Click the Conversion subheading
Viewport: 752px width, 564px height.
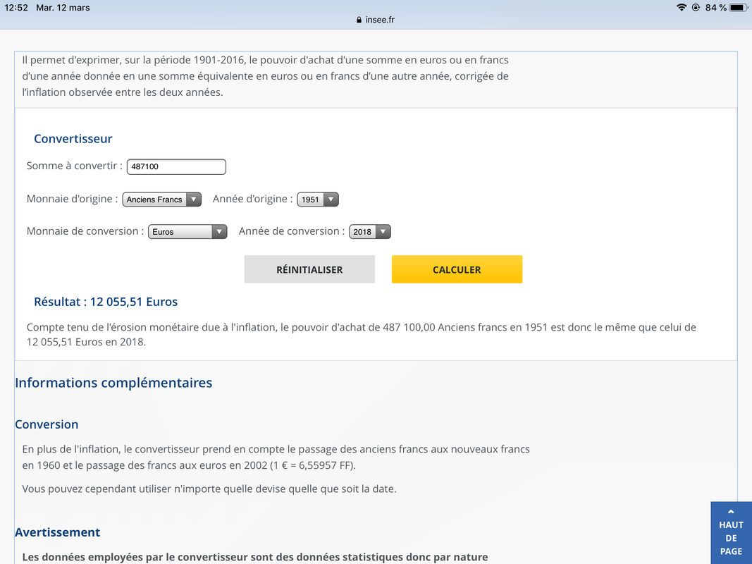[47, 424]
